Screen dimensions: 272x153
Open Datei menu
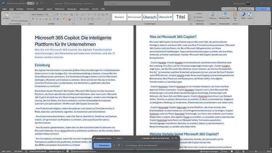pyautogui.click(x=4, y=9)
